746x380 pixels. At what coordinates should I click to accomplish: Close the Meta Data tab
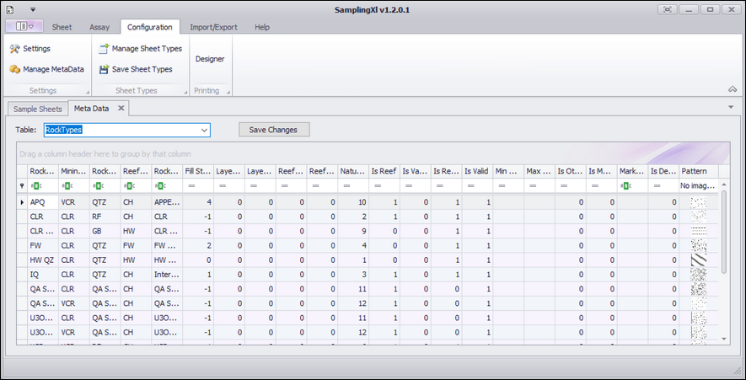(121, 108)
